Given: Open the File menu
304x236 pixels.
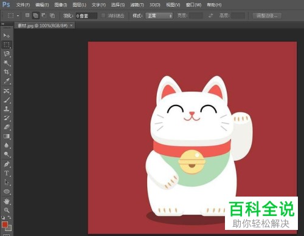Looking at the screenshot, I should (x=23, y=5).
